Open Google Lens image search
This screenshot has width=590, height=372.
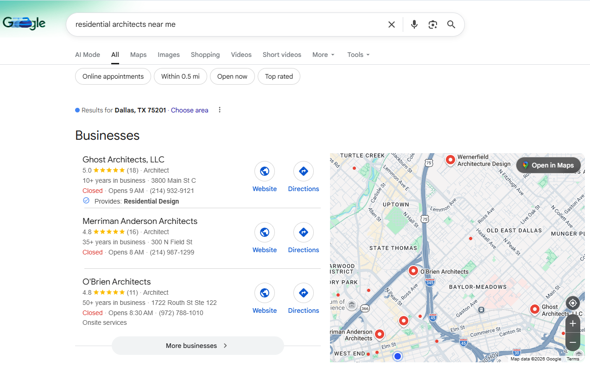click(x=433, y=25)
